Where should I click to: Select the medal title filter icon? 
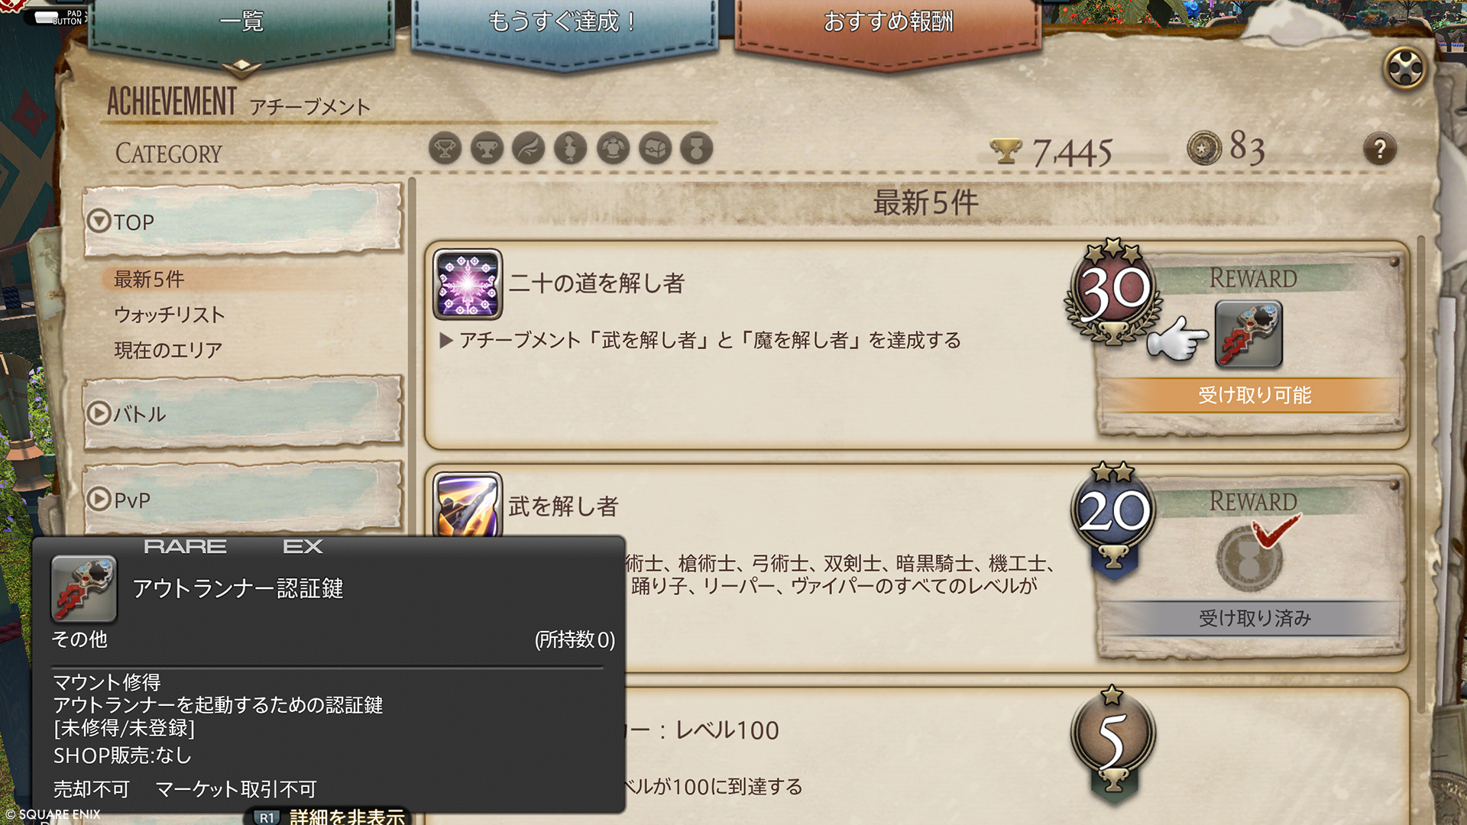(x=696, y=148)
